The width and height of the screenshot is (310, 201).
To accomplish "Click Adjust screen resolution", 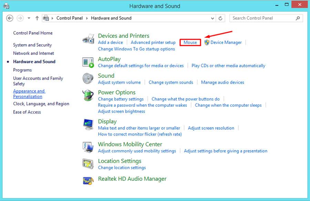I will (x=211, y=128).
